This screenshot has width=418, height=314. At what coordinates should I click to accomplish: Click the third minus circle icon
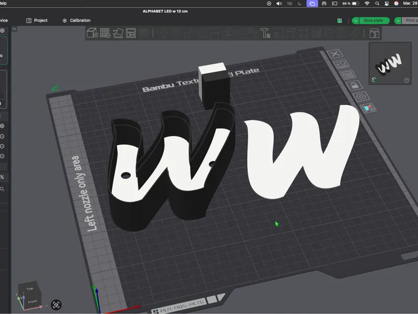coord(2,156)
